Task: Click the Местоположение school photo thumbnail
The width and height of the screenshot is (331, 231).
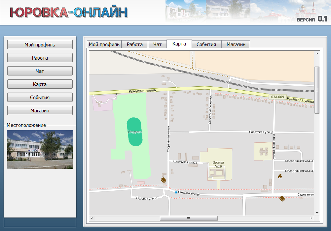Action: pos(40,149)
